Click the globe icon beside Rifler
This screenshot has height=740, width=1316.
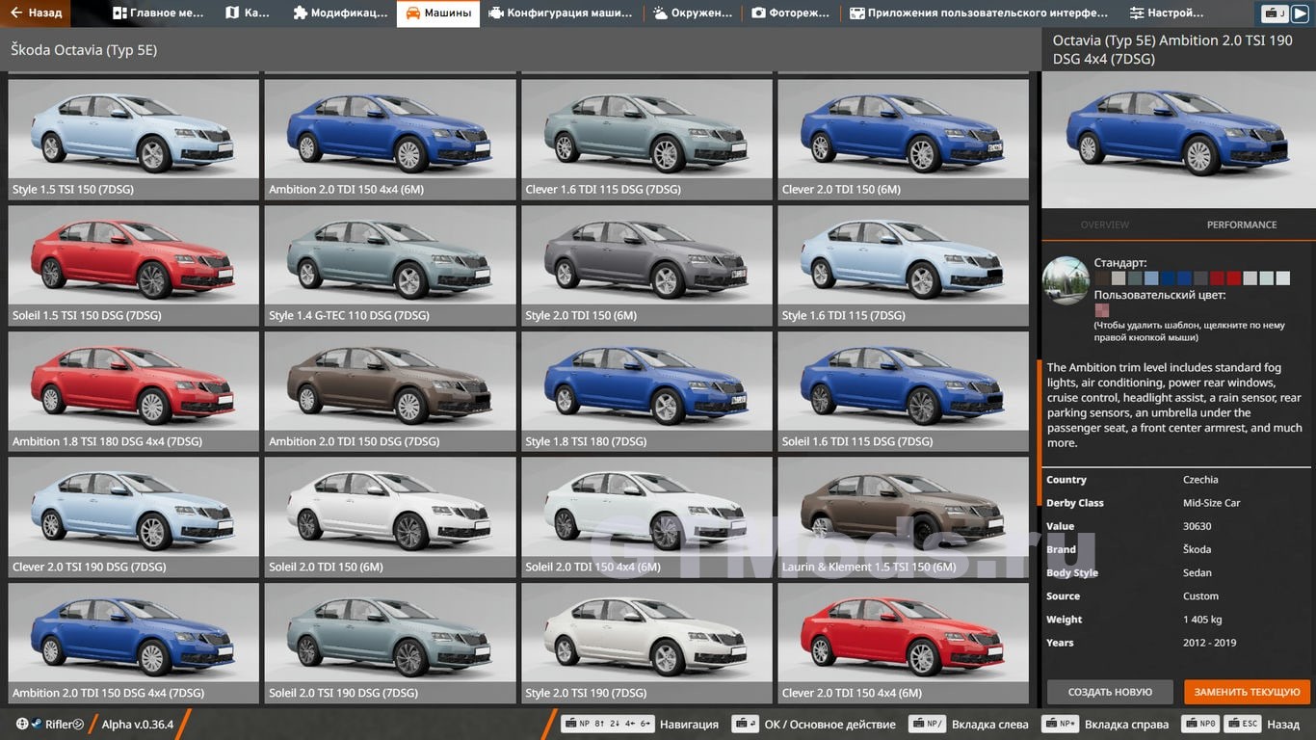click(22, 725)
